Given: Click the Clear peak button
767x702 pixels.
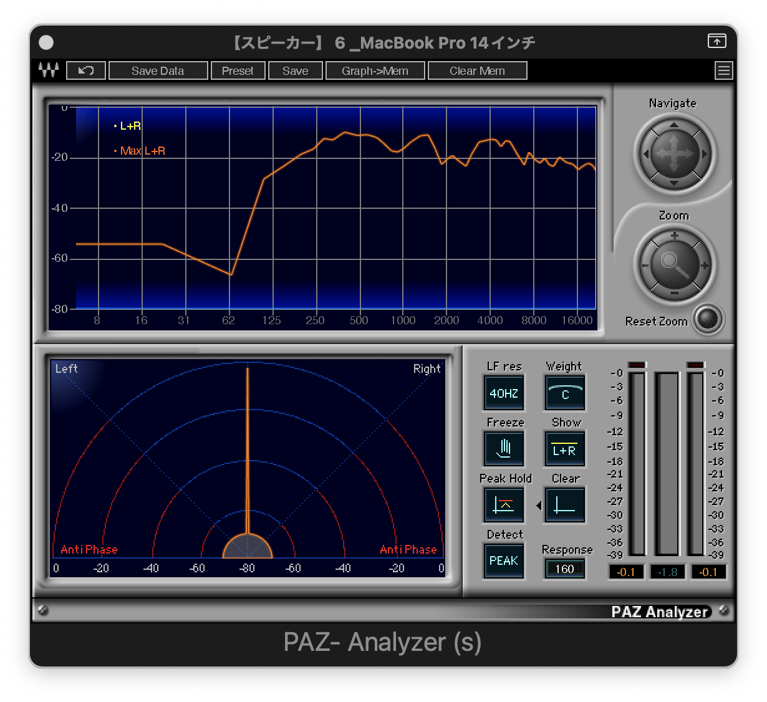Looking at the screenshot, I should [x=565, y=504].
